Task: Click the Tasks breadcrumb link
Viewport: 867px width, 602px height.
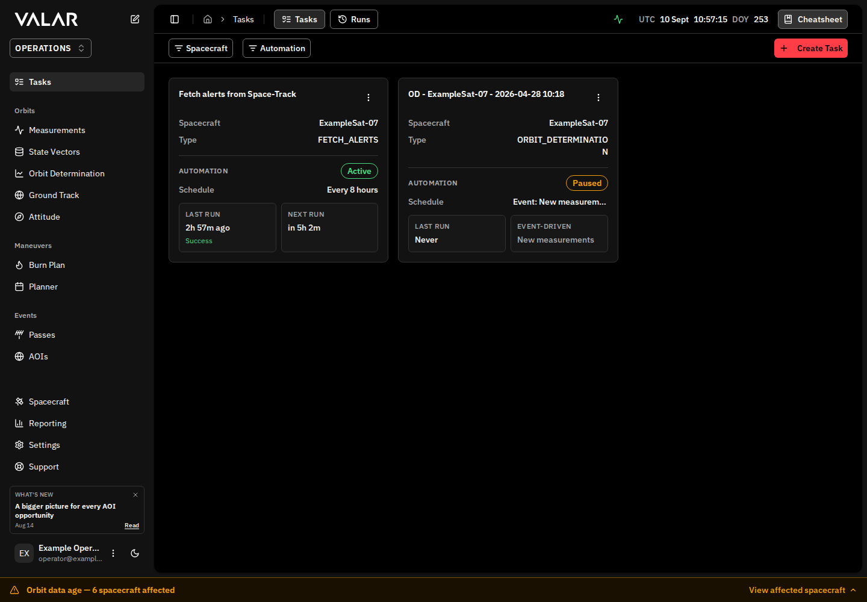Action: pyautogui.click(x=243, y=19)
